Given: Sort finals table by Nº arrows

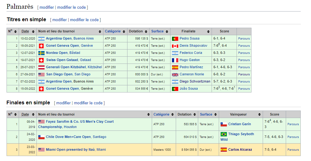Looking at the screenshot, I should click(x=15, y=115).
